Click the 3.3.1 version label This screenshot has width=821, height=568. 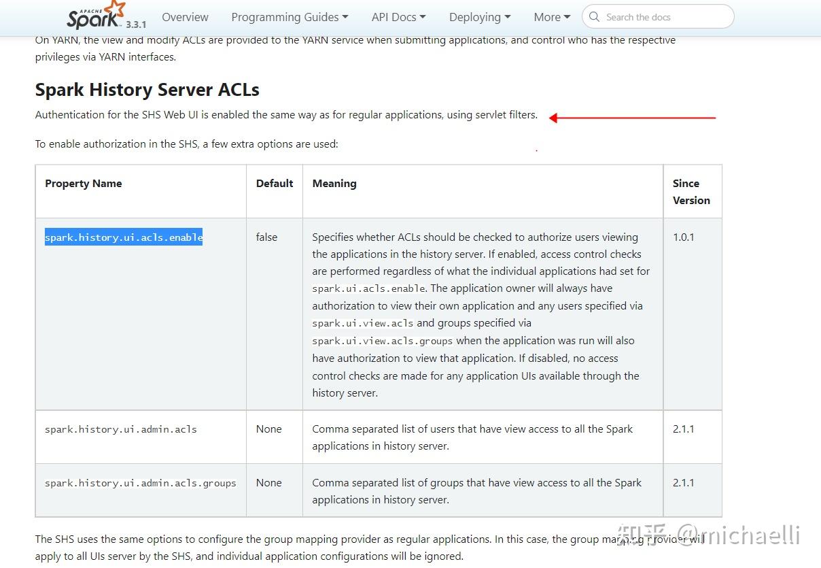(136, 24)
